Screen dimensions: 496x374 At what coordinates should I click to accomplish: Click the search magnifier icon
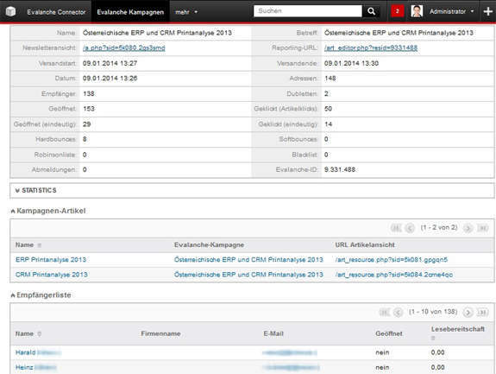point(372,11)
